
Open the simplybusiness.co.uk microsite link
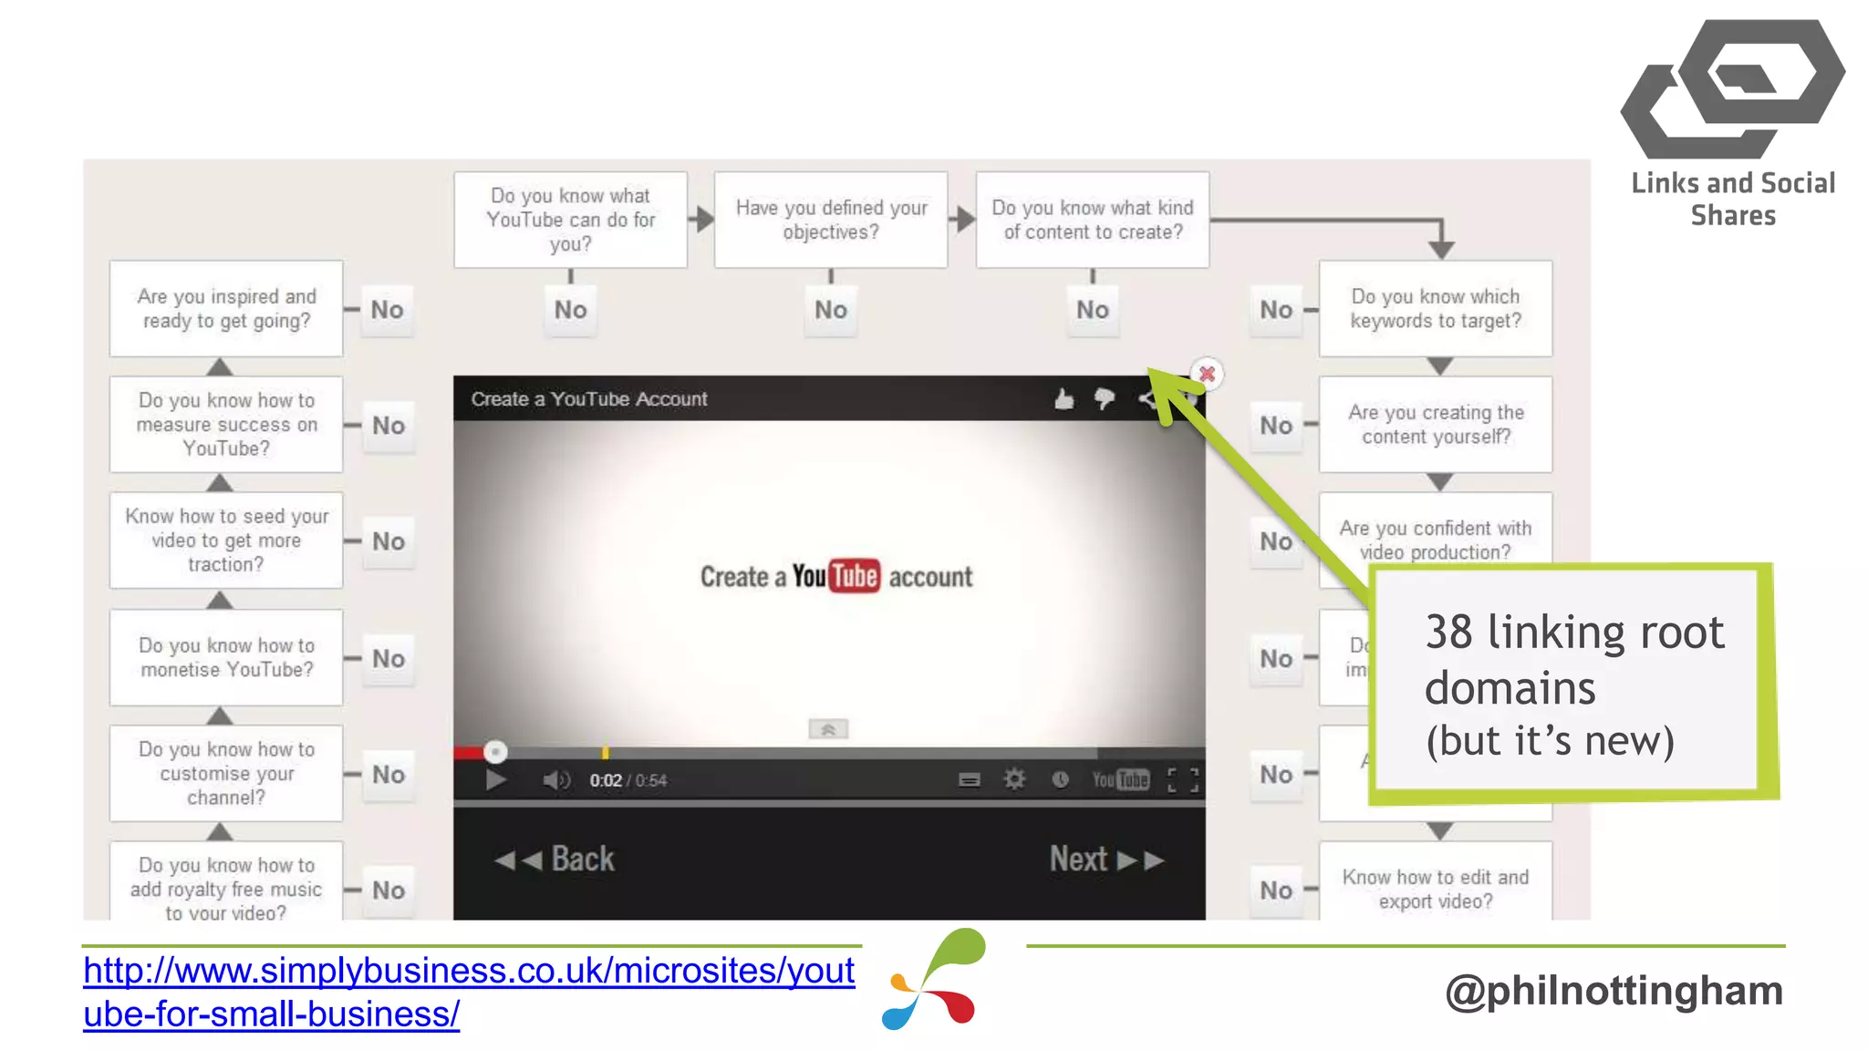point(469,992)
